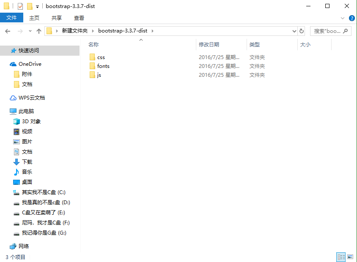Click the 文件夹 type of the js folder

tap(257, 75)
